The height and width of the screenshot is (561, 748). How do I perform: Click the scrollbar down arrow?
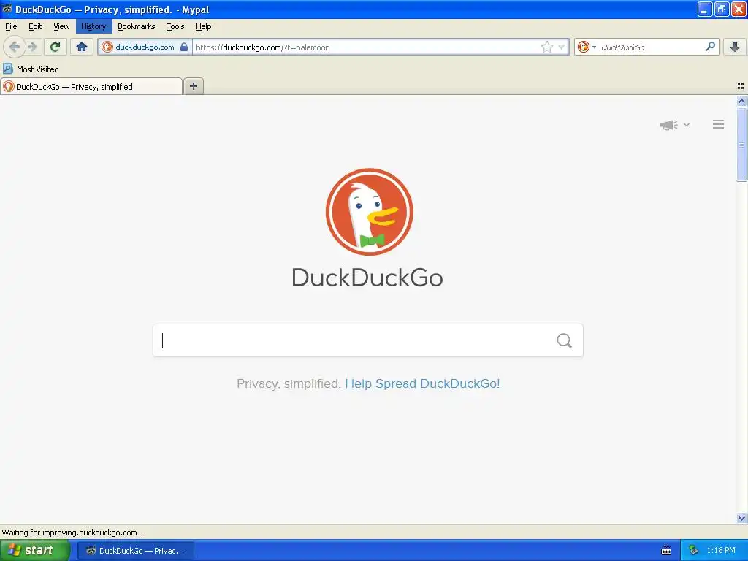pyautogui.click(x=741, y=518)
